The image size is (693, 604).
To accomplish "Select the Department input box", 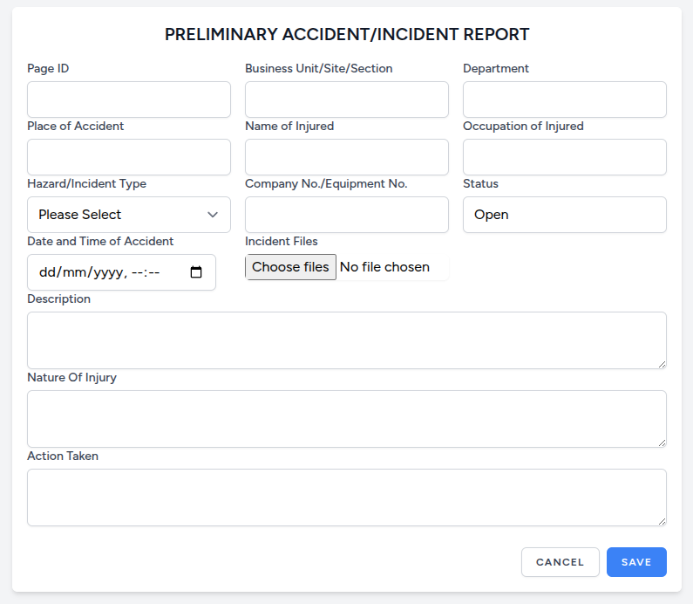I will coord(564,100).
